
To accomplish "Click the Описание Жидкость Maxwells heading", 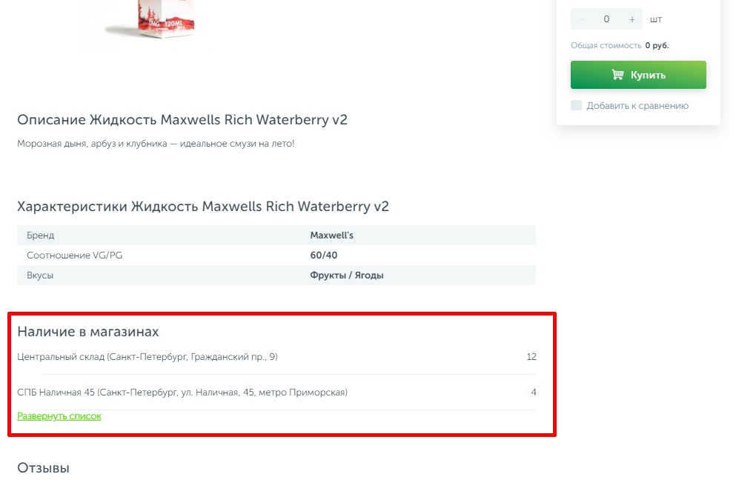I will coord(182,120).
